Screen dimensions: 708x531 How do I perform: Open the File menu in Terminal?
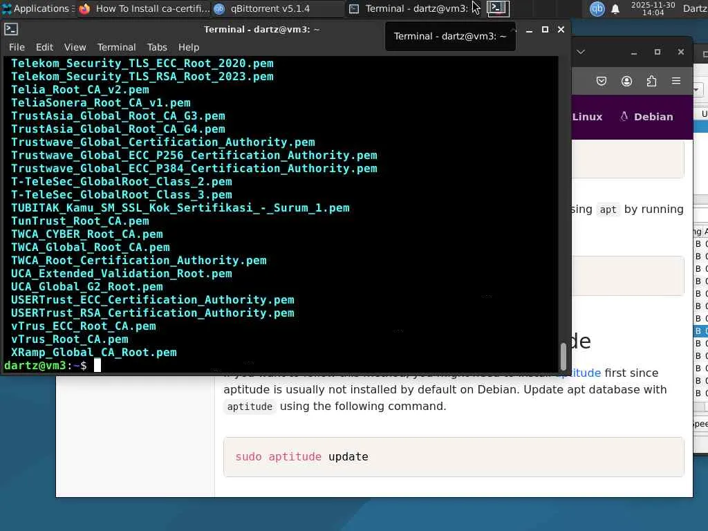[x=17, y=47]
